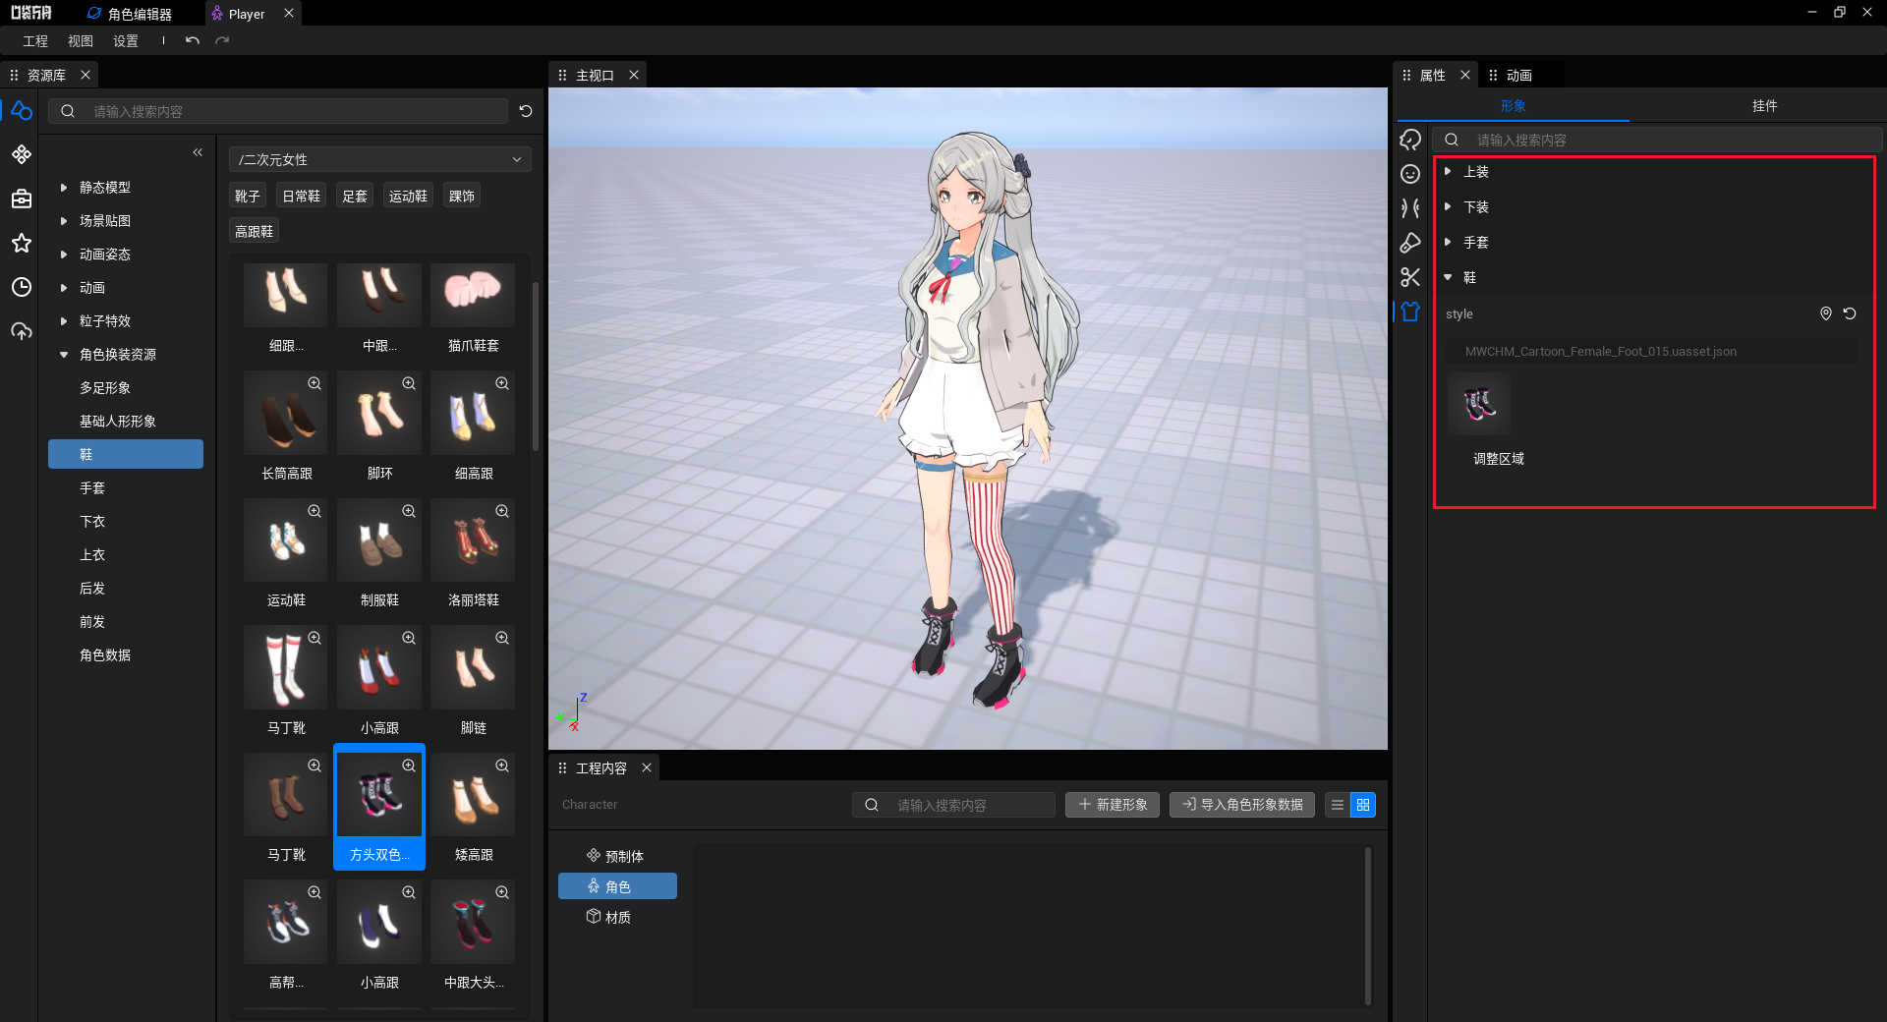Zoom preview of 方头双色 thumbnail

click(409, 766)
